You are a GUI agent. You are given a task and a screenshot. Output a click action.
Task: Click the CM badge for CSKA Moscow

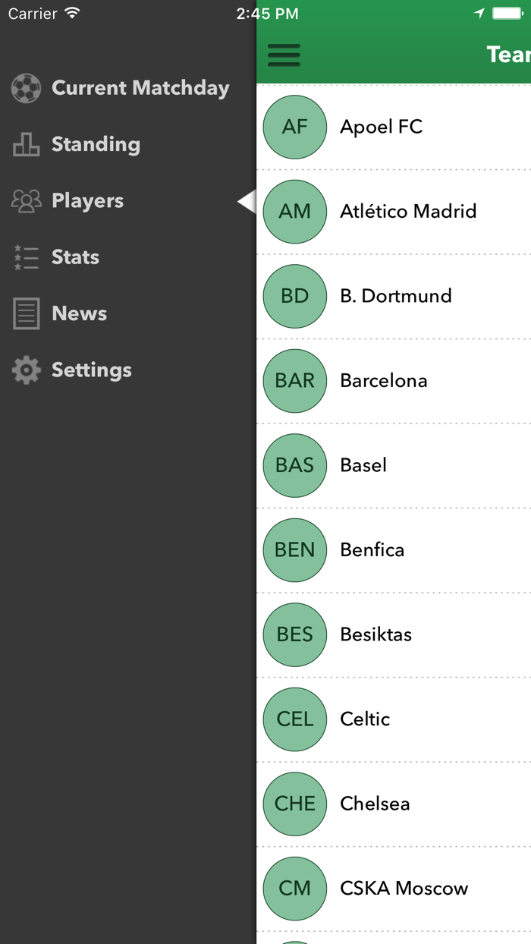[294, 888]
